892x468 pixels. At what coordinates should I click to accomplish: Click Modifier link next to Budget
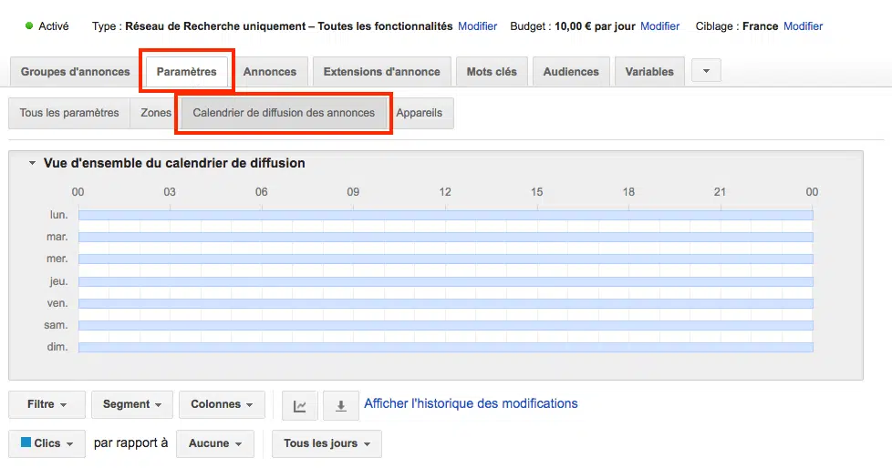(659, 26)
